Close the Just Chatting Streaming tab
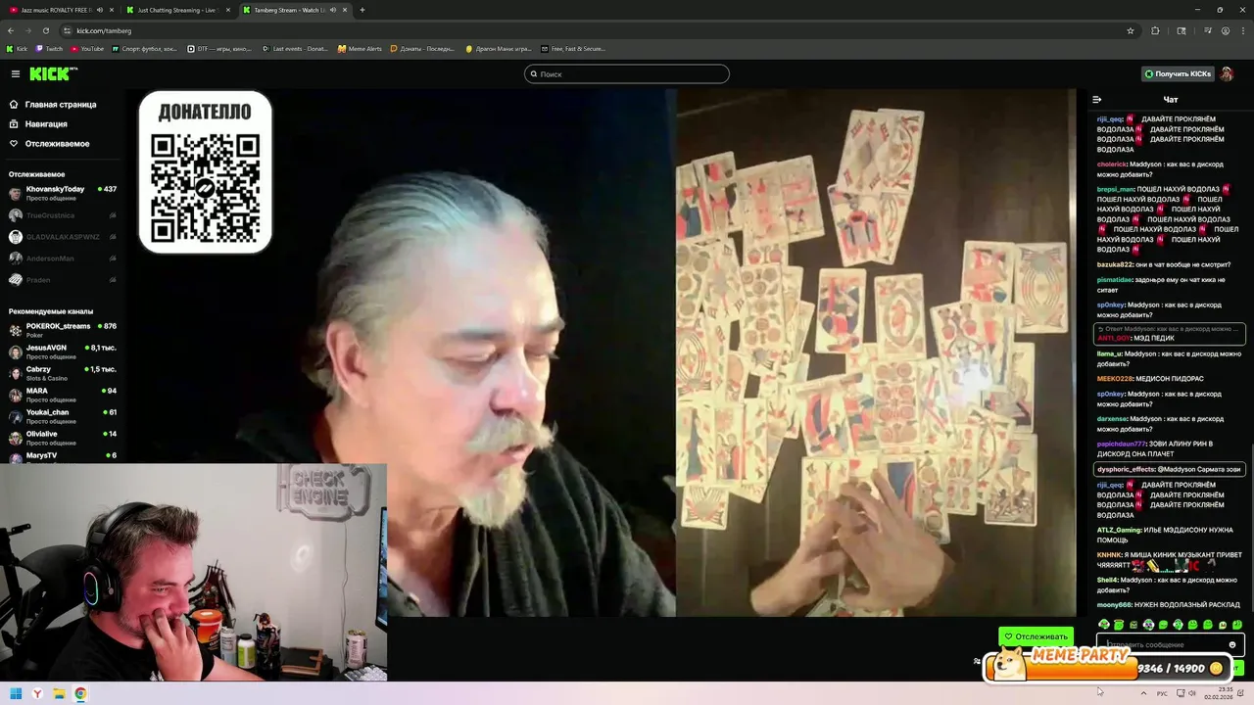Viewport: 1254px width, 705px height. click(226, 10)
